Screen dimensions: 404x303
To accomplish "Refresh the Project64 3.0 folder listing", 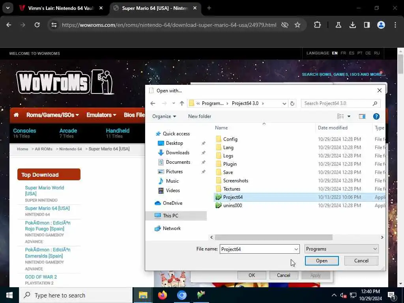I will pos(292,103).
